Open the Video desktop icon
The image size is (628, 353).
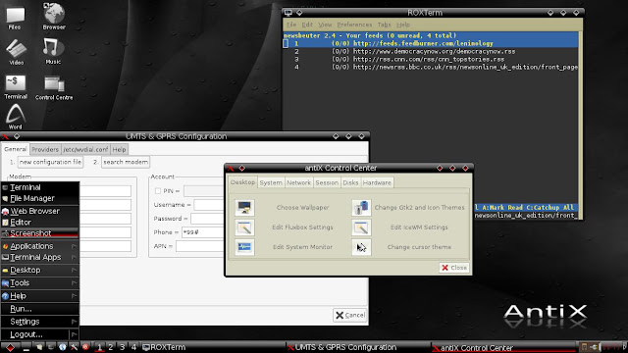coord(16,52)
